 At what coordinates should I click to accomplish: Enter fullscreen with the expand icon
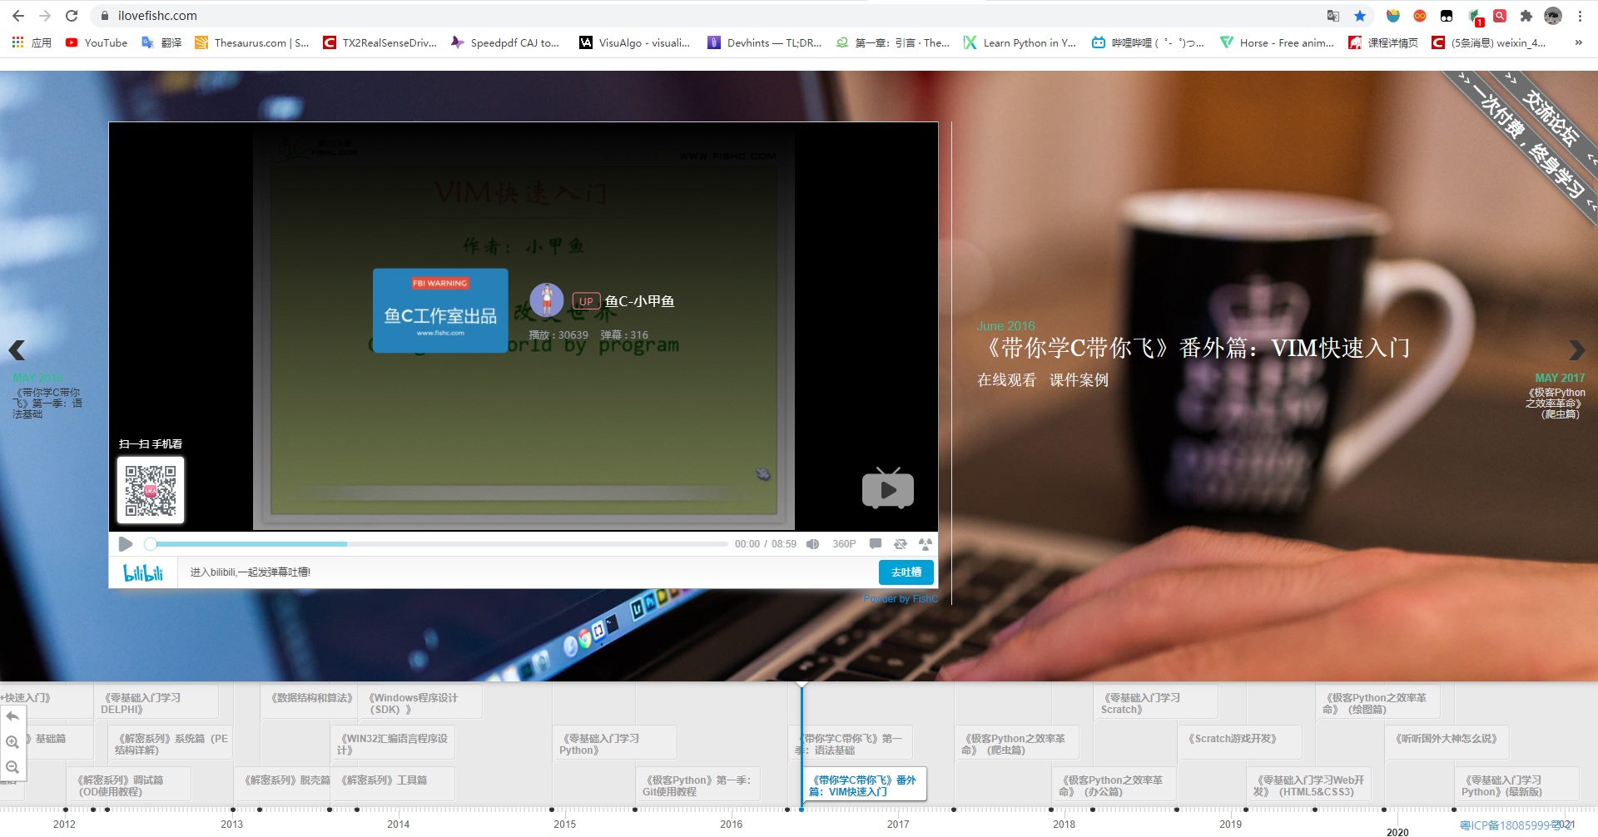coord(926,544)
